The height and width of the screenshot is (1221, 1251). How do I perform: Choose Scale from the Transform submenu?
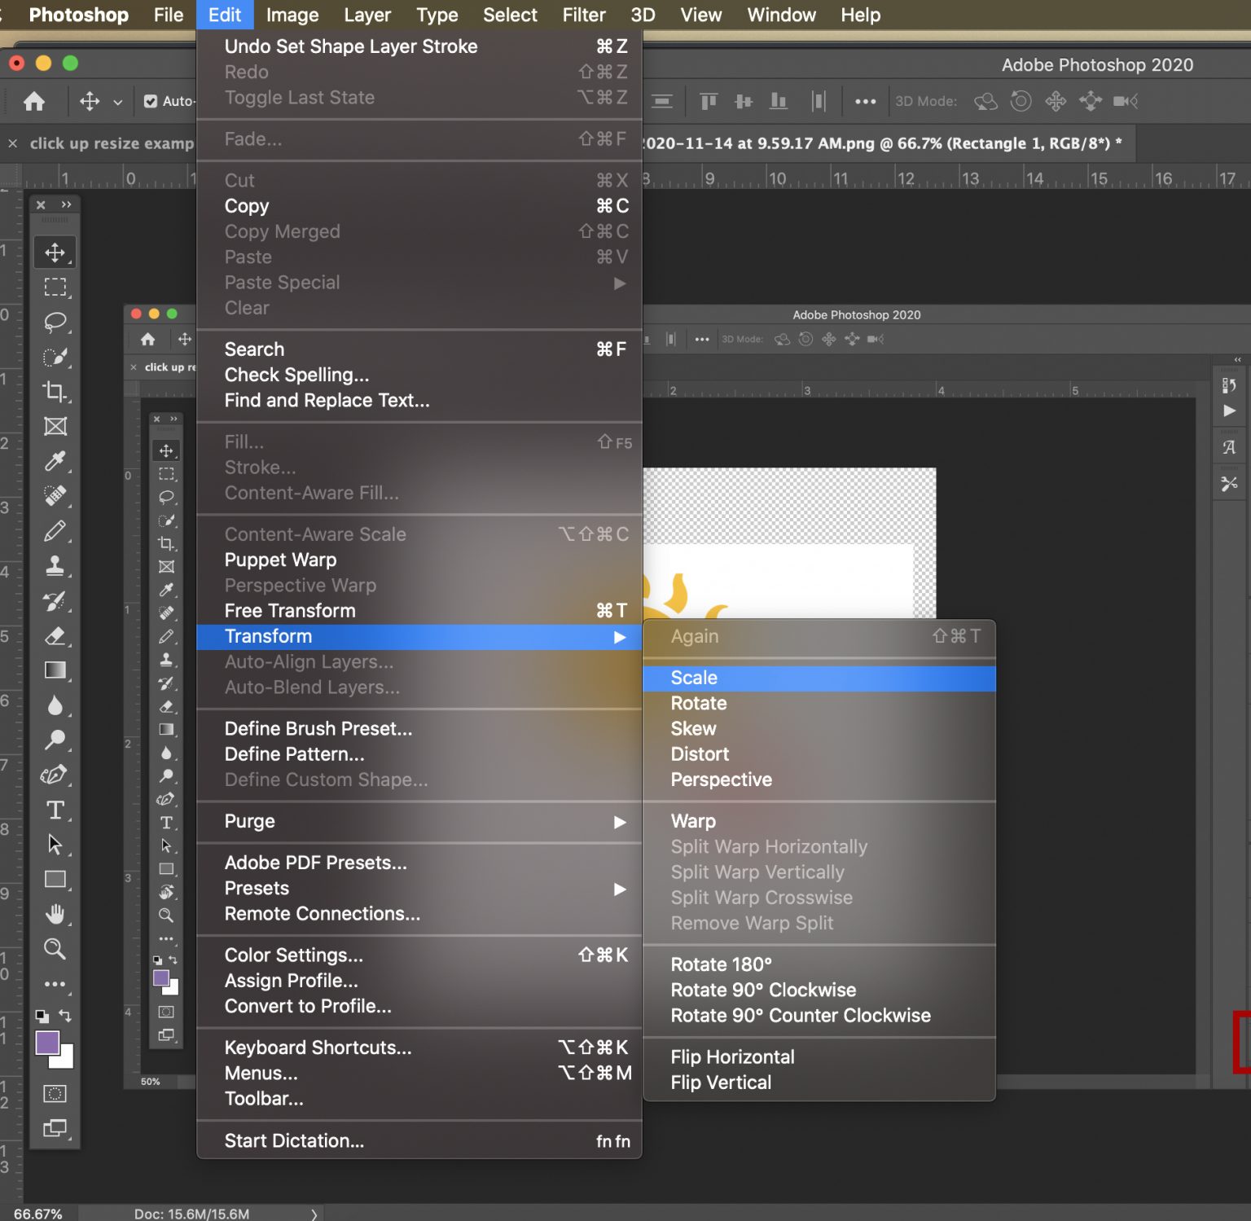pos(693,677)
